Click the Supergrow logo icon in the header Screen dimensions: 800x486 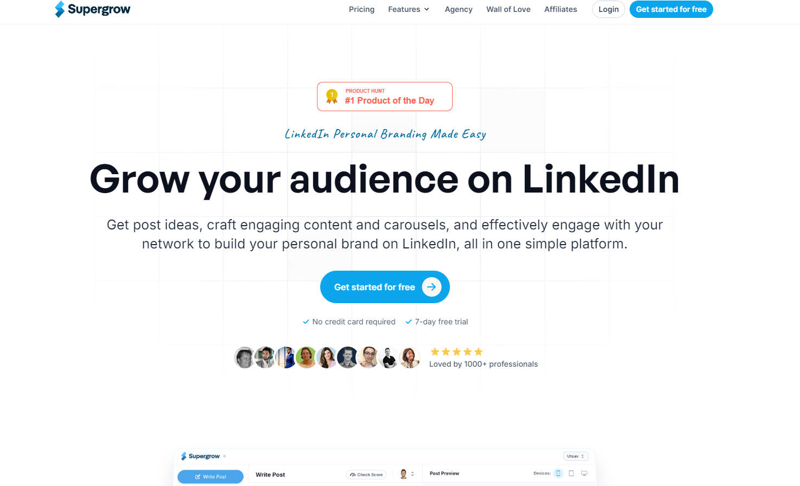pyautogui.click(x=60, y=9)
